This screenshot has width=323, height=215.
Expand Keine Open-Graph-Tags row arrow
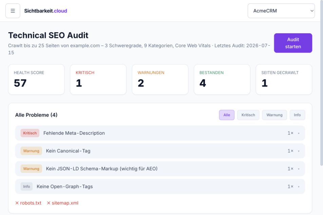pyautogui.click(x=299, y=187)
